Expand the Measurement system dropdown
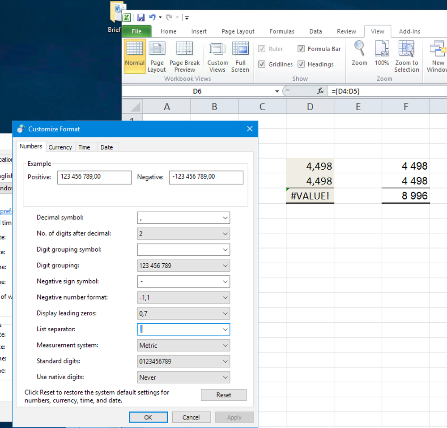The height and width of the screenshot is (428, 447). 225,346
